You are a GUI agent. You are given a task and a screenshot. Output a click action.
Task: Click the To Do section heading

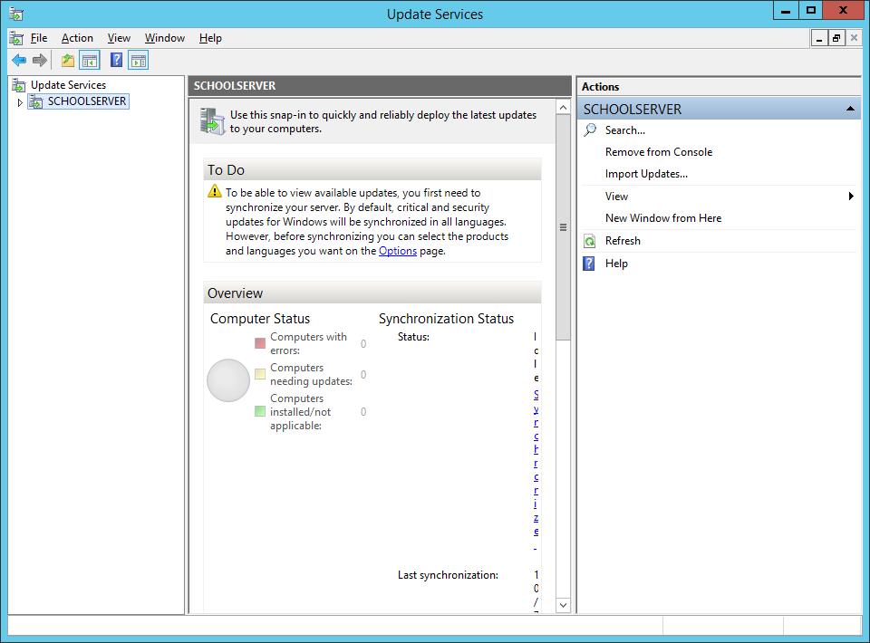point(226,170)
